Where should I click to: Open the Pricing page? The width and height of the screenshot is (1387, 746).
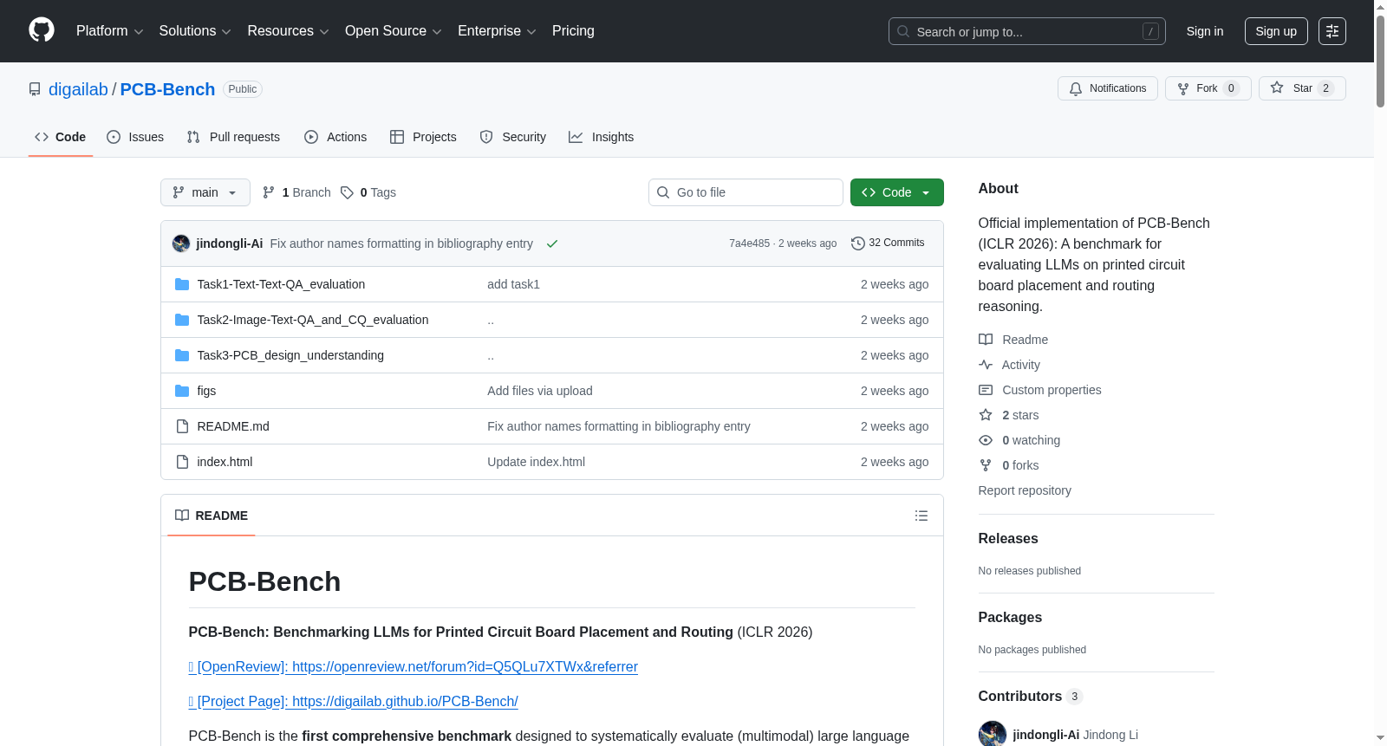[573, 31]
